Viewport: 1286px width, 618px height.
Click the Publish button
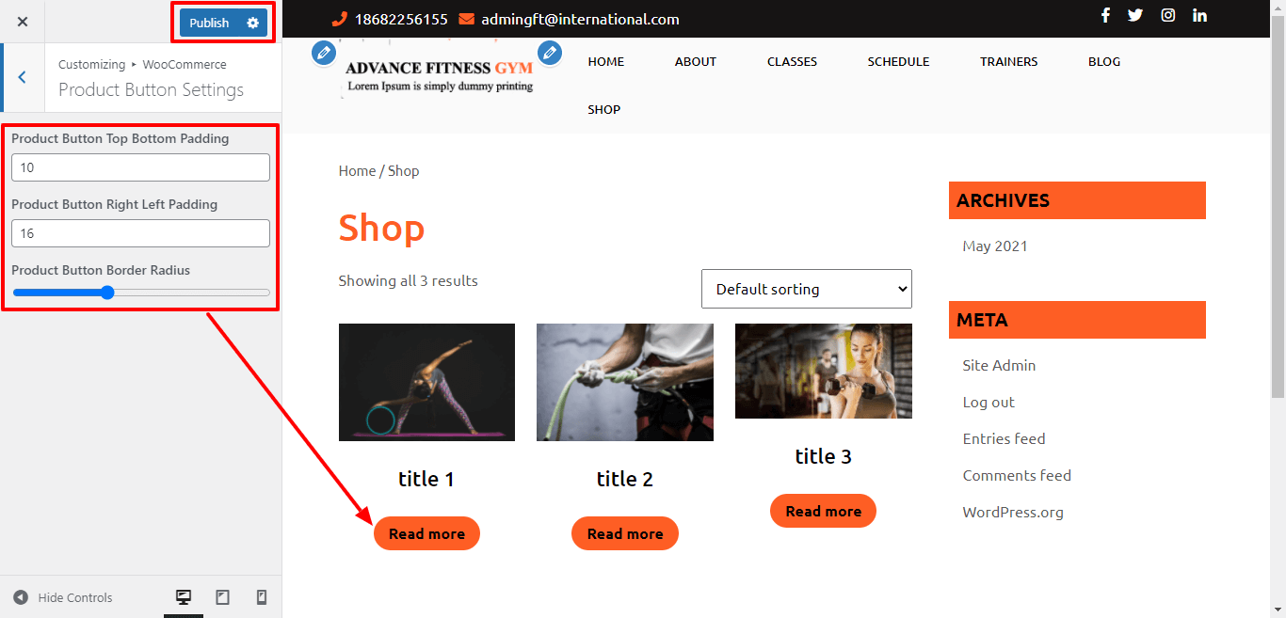[209, 23]
